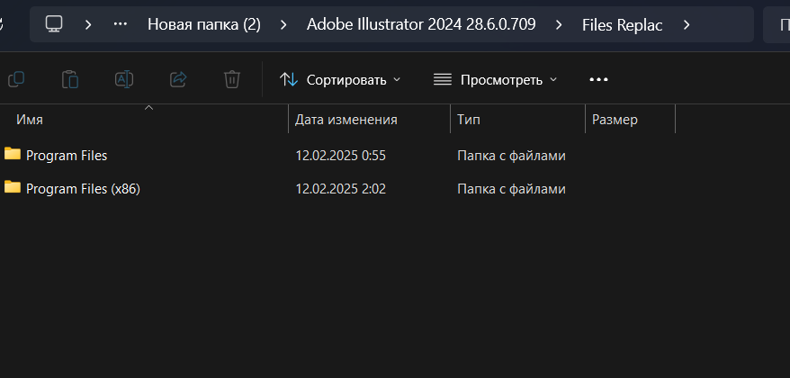Open the three-dots more options menu
The width and height of the screenshot is (790, 378).
click(x=598, y=79)
